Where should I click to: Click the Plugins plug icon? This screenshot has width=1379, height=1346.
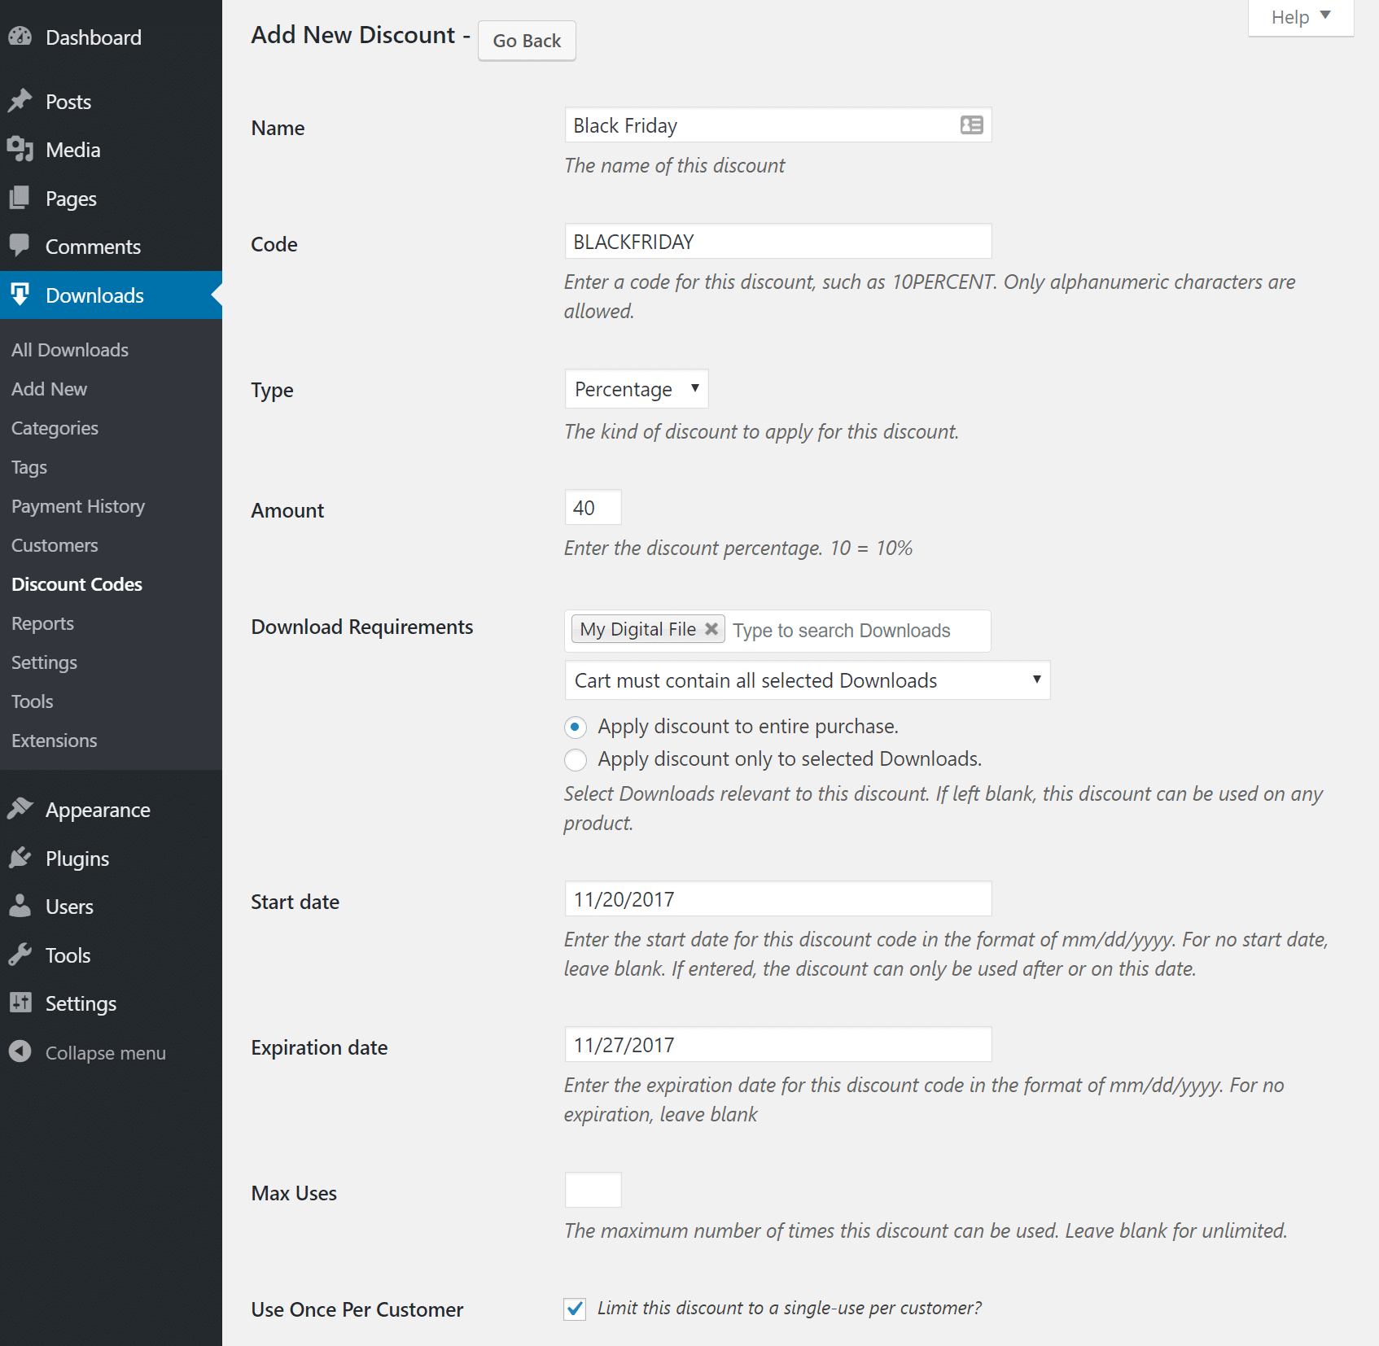coord(20,858)
